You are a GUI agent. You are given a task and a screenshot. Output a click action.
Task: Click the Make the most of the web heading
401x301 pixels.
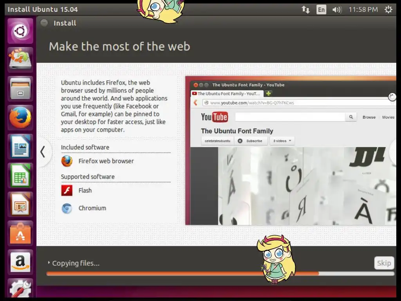point(119,47)
